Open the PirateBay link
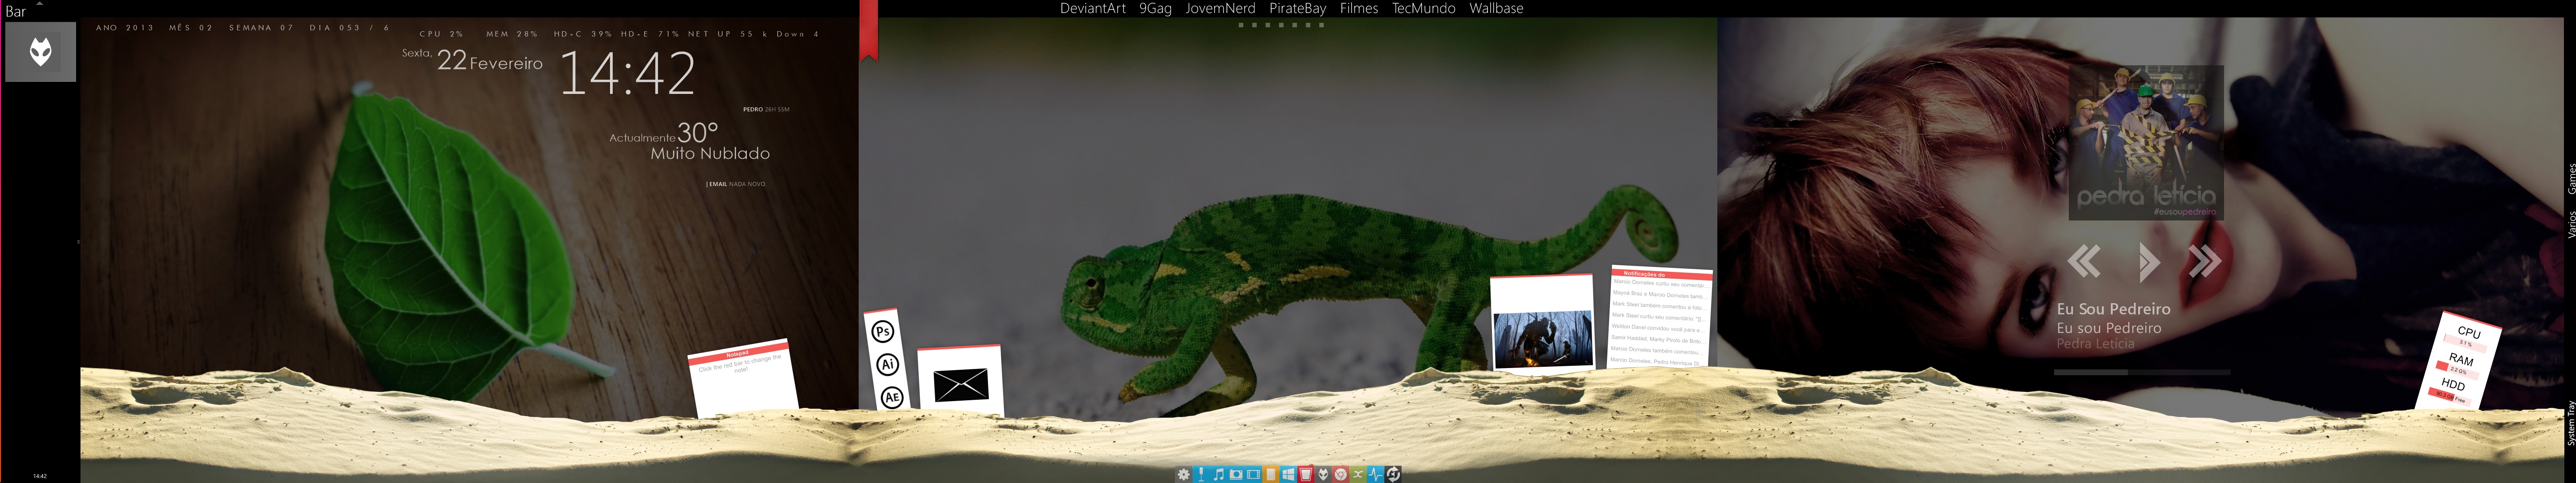This screenshot has width=2576, height=483. tap(1297, 8)
